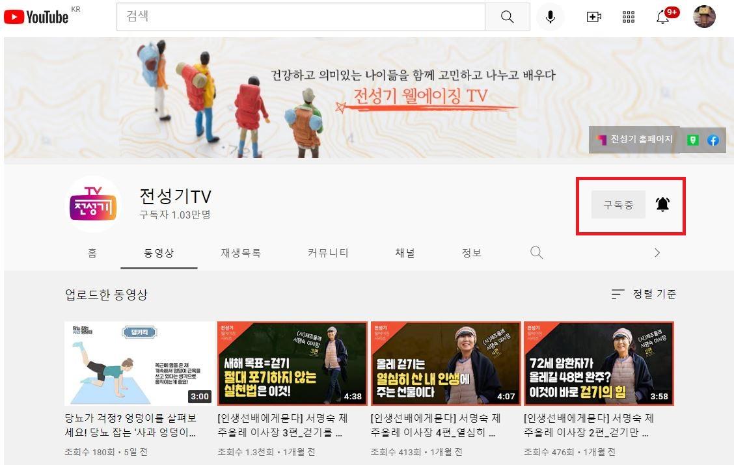Screen dimensions: 734x465
Task: Switch to the 홈 tab
Action: 92,252
